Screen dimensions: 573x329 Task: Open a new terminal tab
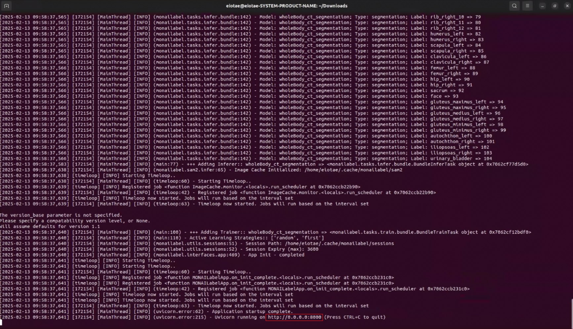(7, 6)
